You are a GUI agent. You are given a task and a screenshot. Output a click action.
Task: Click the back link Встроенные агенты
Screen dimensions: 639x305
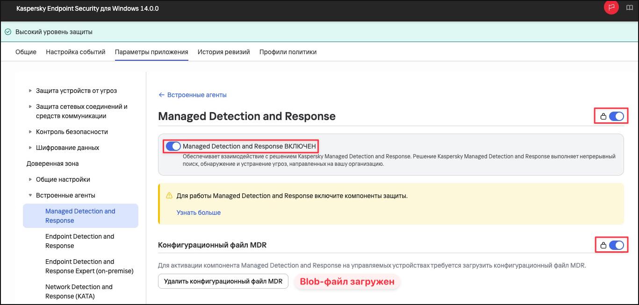(193, 95)
